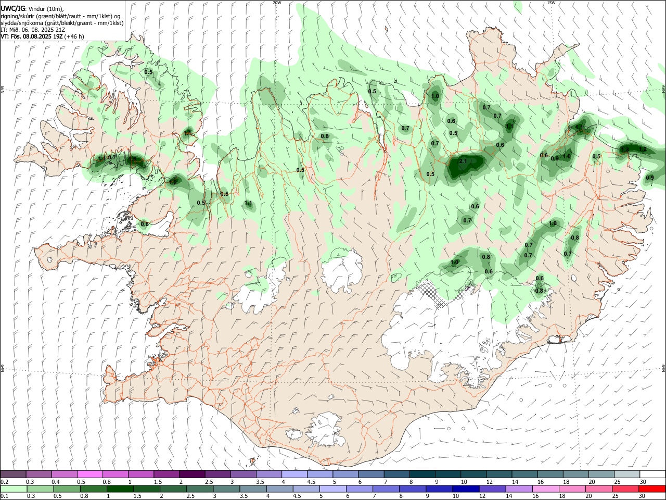The height and width of the screenshot is (500, 666).
Task: Click the '15W' longitude label at top
Action: click(551, 3)
